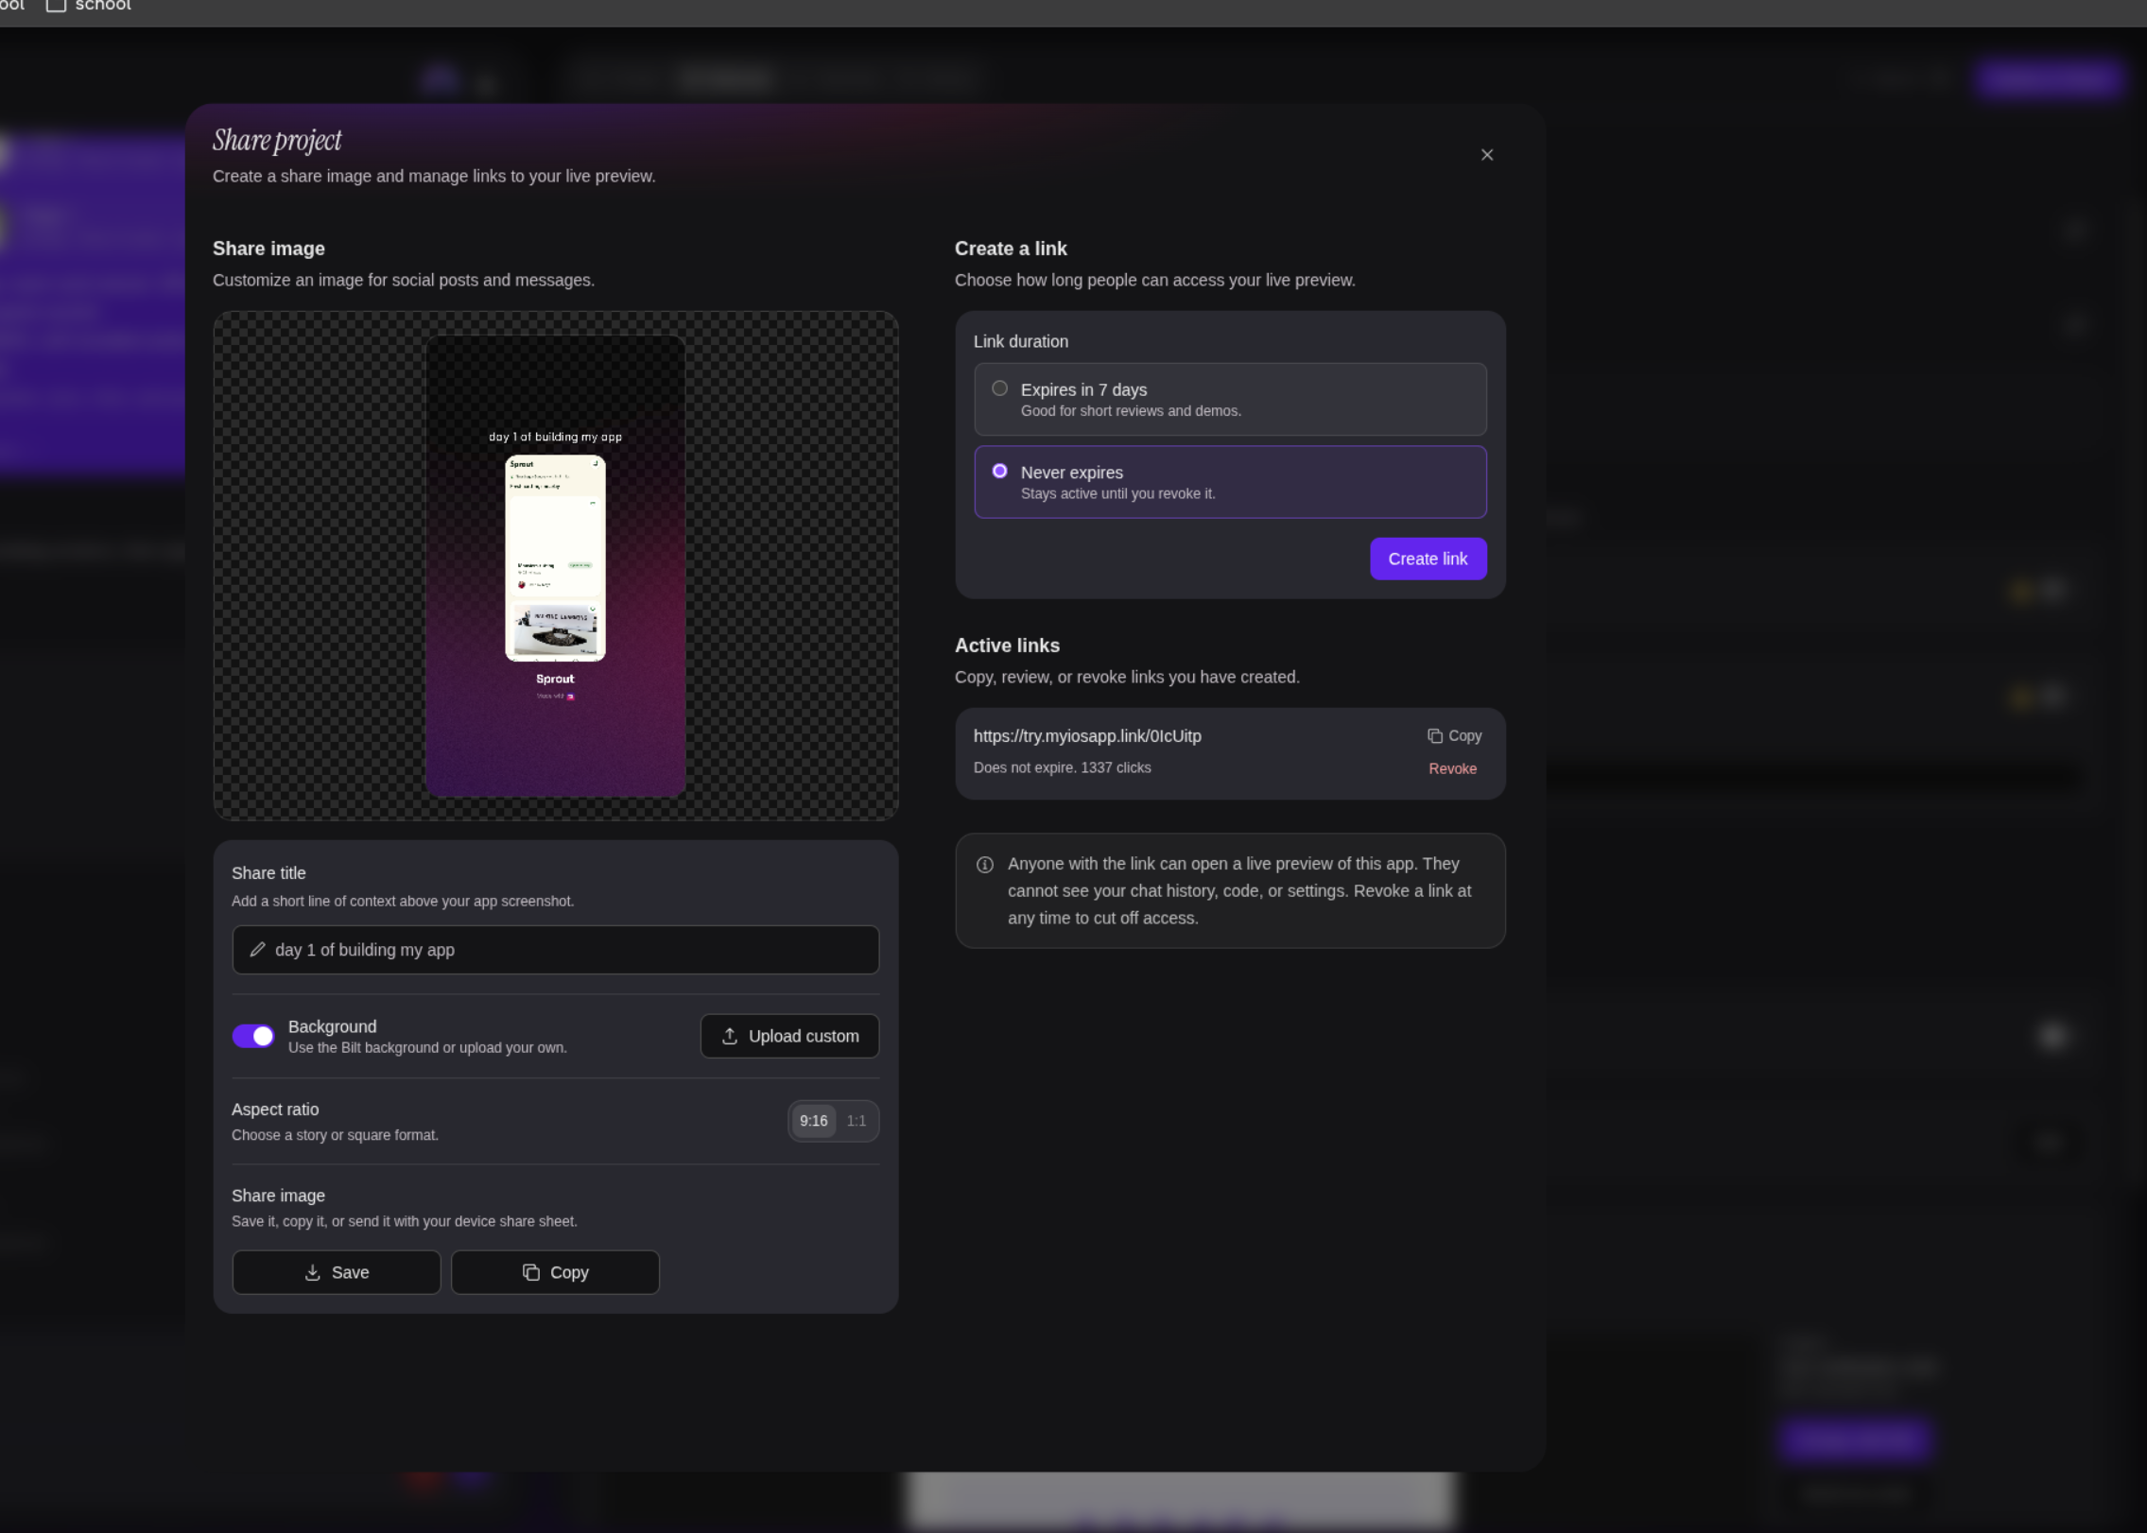Click the Upload custom background button
Screen dimensions: 2147x1533
click(789, 1036)
